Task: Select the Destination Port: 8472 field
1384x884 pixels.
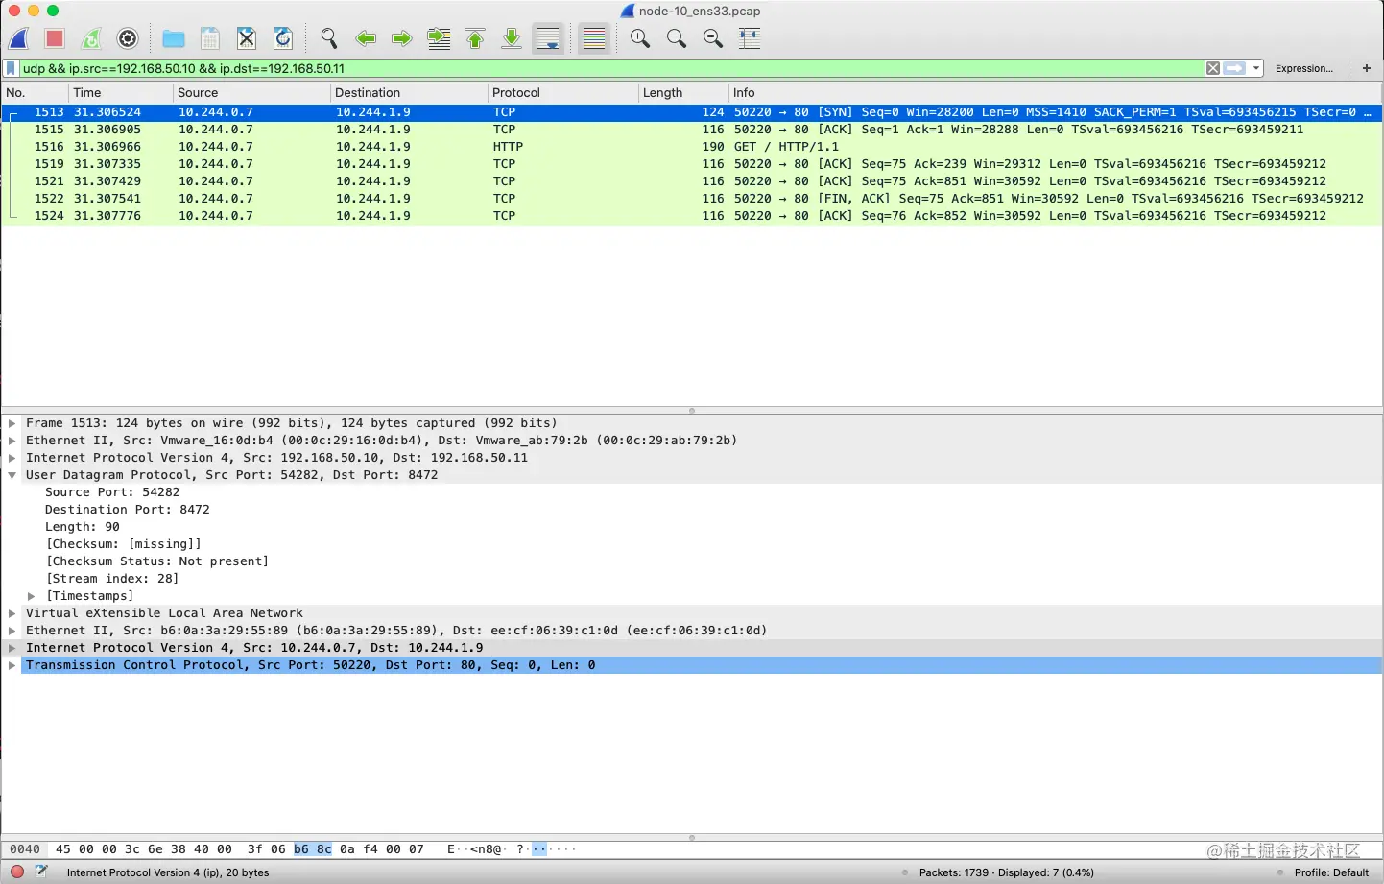Action: click(x=127, y=510)
